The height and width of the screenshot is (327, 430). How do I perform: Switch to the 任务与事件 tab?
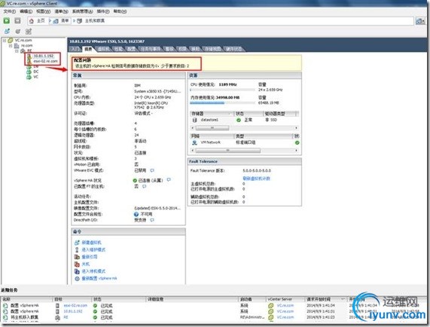pos(151,49)
